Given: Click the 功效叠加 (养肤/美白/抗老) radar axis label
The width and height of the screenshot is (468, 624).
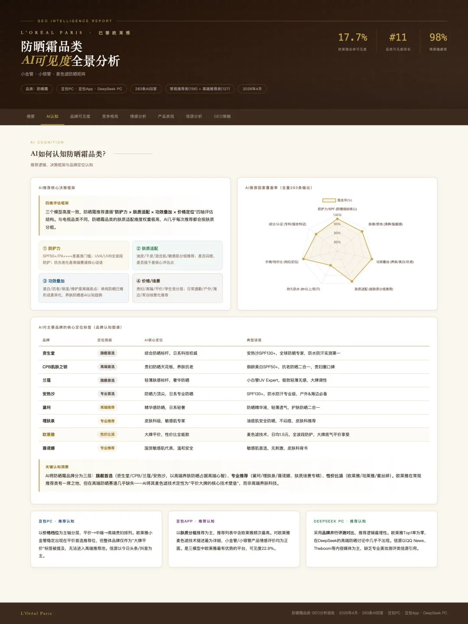Looking at the screenshot, I should point(395,262).
